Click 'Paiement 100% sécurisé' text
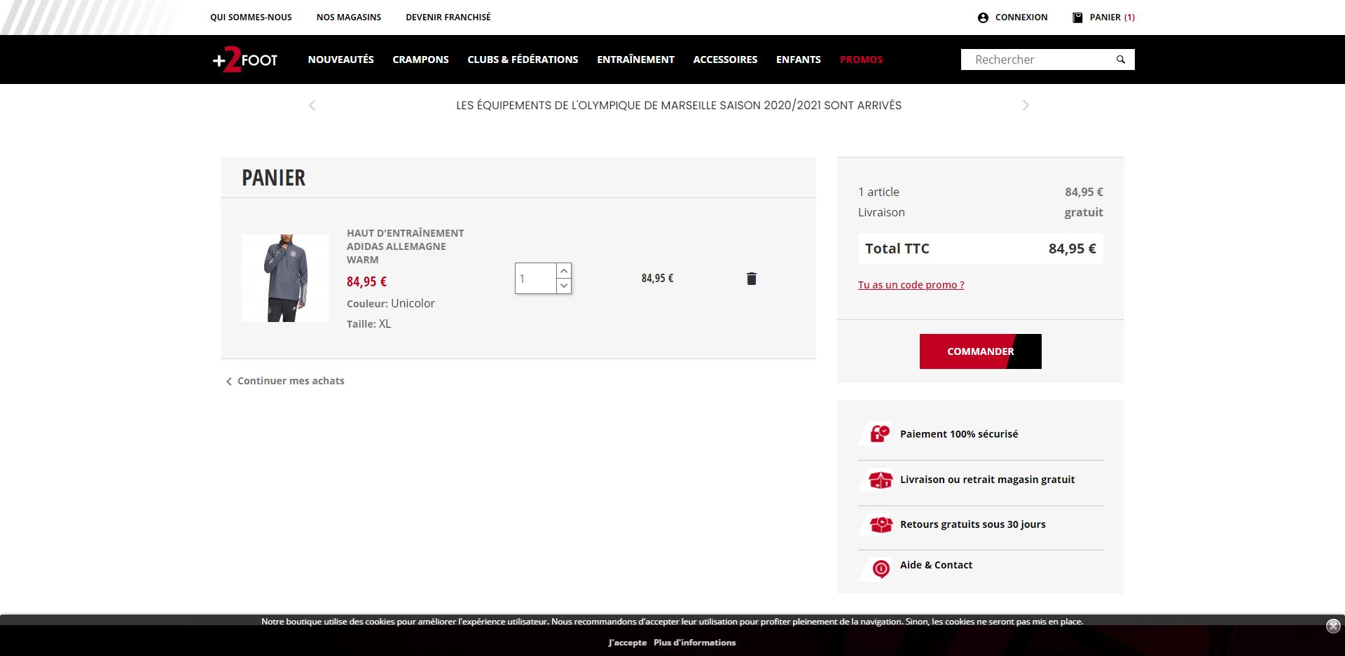This screenshot has width=1345, height=656. click(959, 434)
